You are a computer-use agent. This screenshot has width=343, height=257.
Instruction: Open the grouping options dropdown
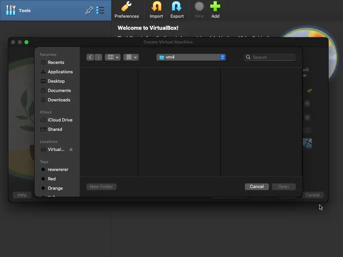click(131, 57)
